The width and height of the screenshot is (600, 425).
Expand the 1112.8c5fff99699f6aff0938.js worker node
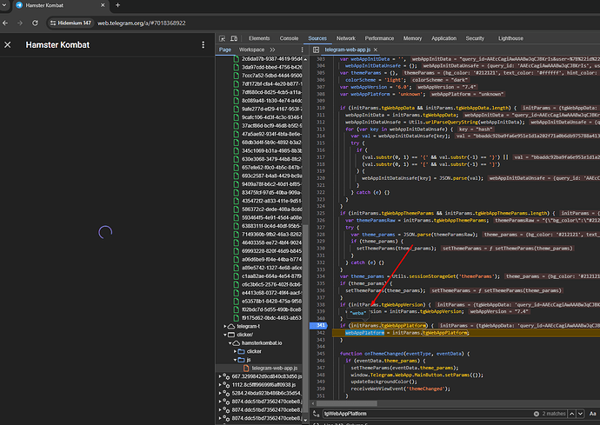tap(220, 385)
